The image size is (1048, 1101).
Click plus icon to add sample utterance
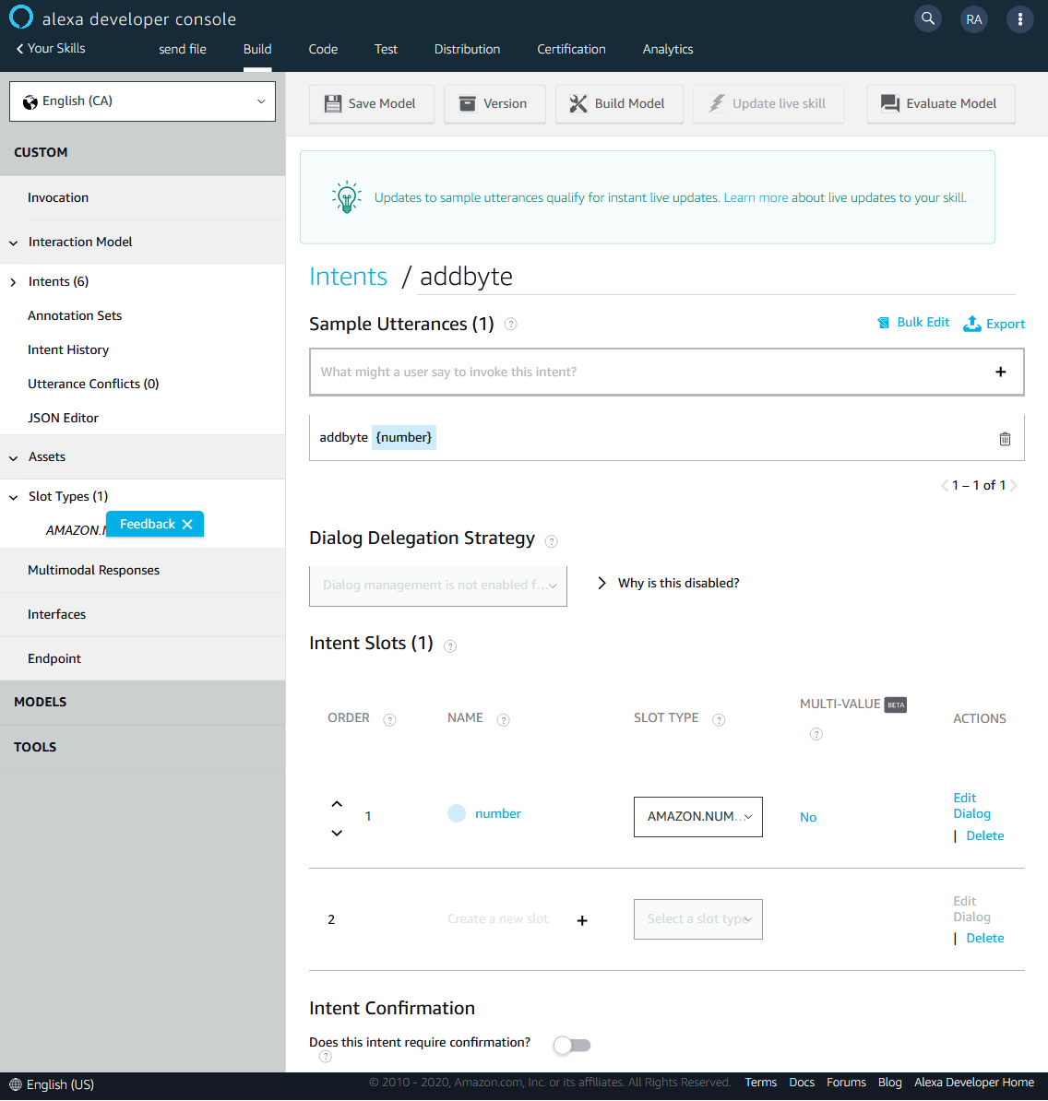pyautogui.click(x=1000, y=372)
